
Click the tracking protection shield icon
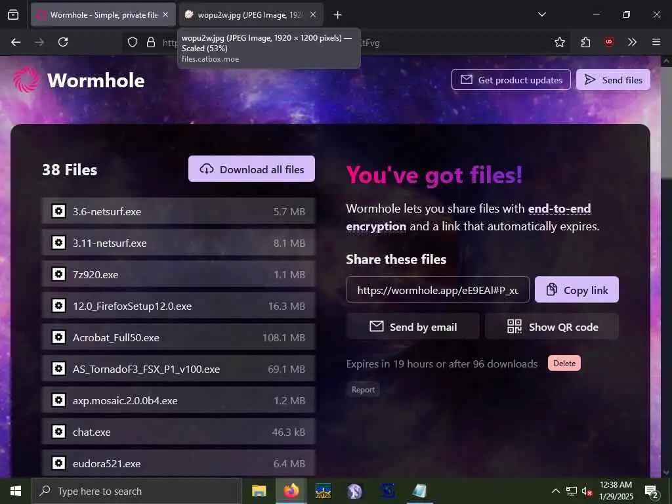[133, 42]
